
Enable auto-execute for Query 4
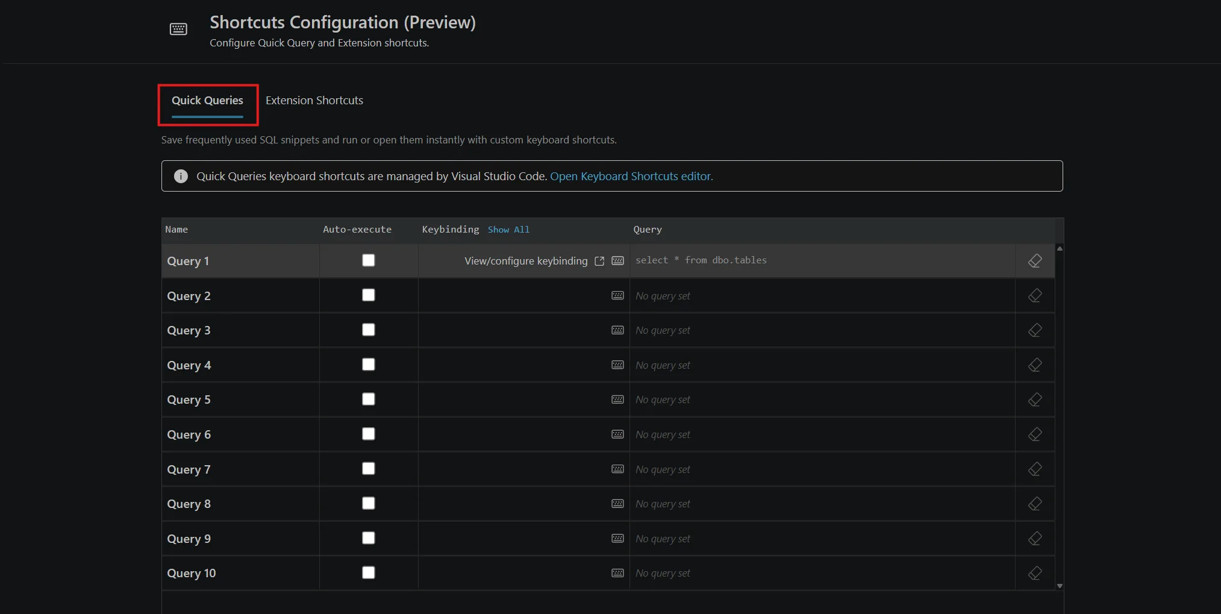click(369, 365)
